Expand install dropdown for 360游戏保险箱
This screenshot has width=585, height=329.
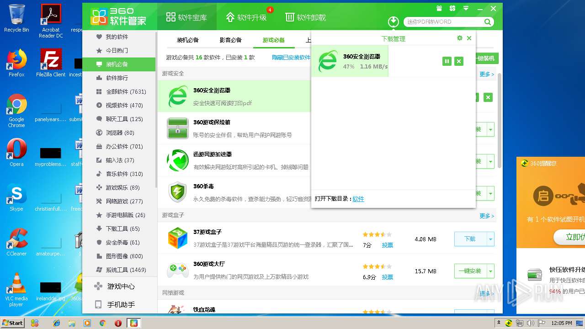[490, 129]
